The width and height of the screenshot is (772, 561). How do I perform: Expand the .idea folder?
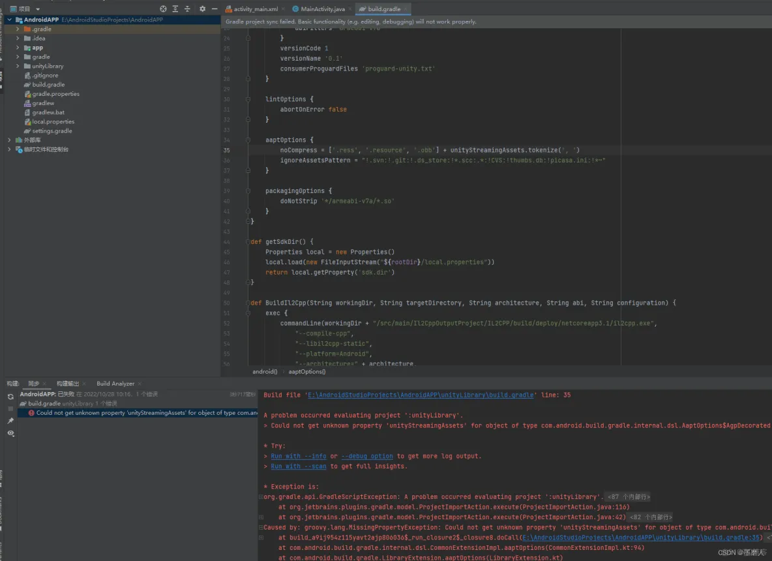click(x=18, y=38)
